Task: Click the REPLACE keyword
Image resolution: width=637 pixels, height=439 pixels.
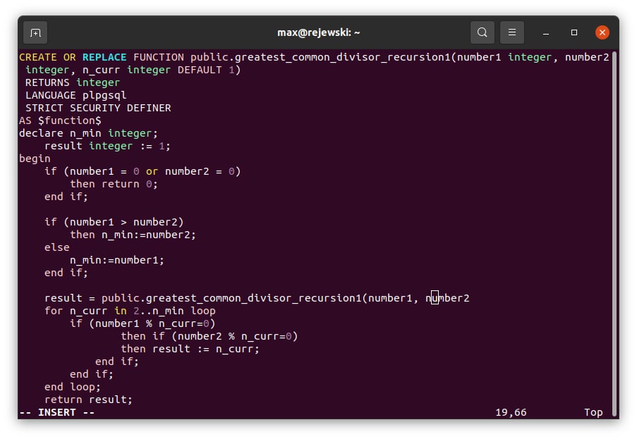Action: pos(104,57)
